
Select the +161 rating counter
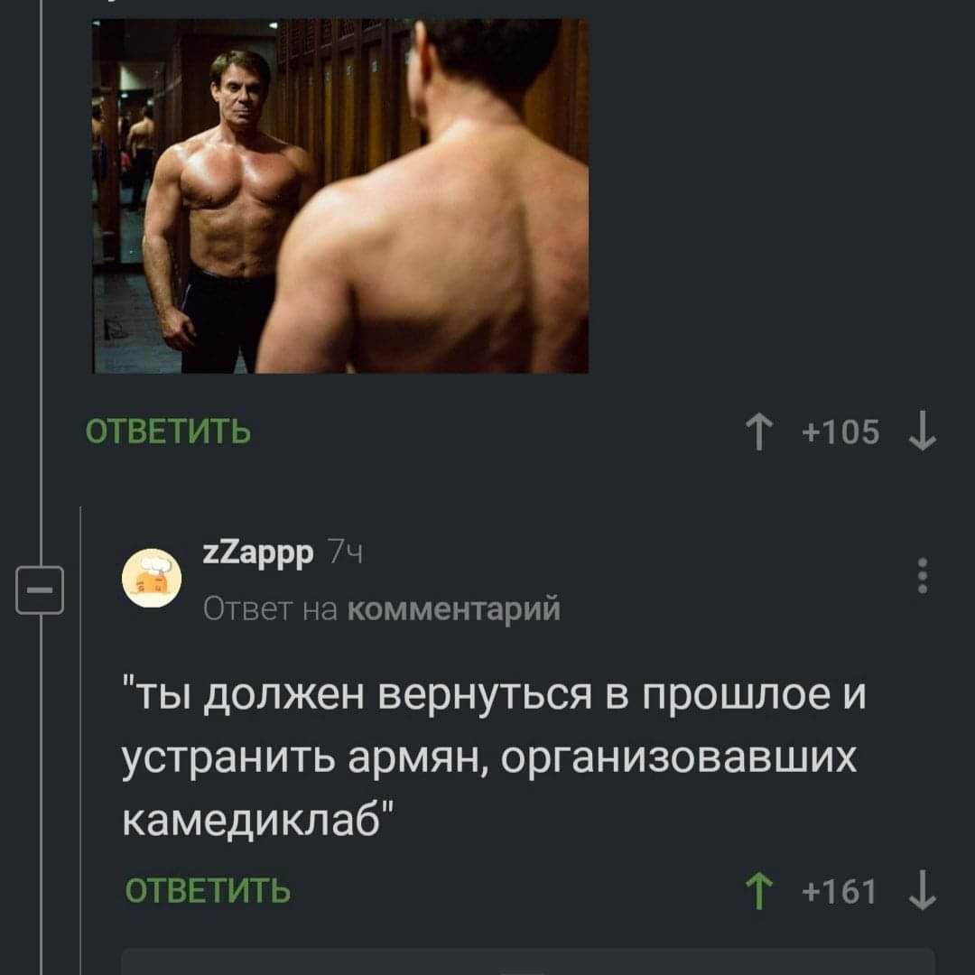click(840, 890)
